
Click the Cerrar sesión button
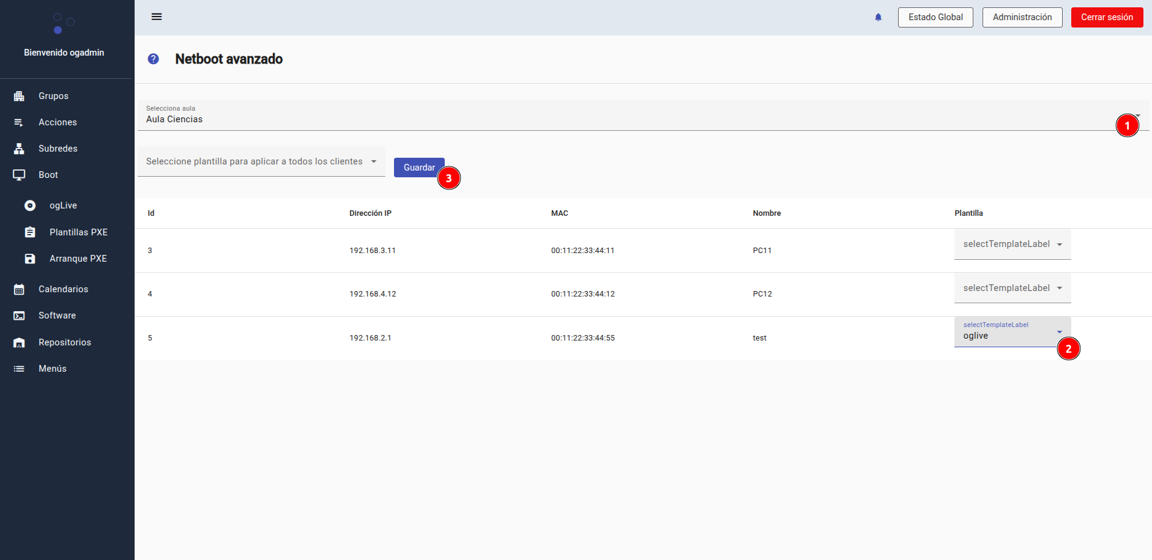(1106, 17)
